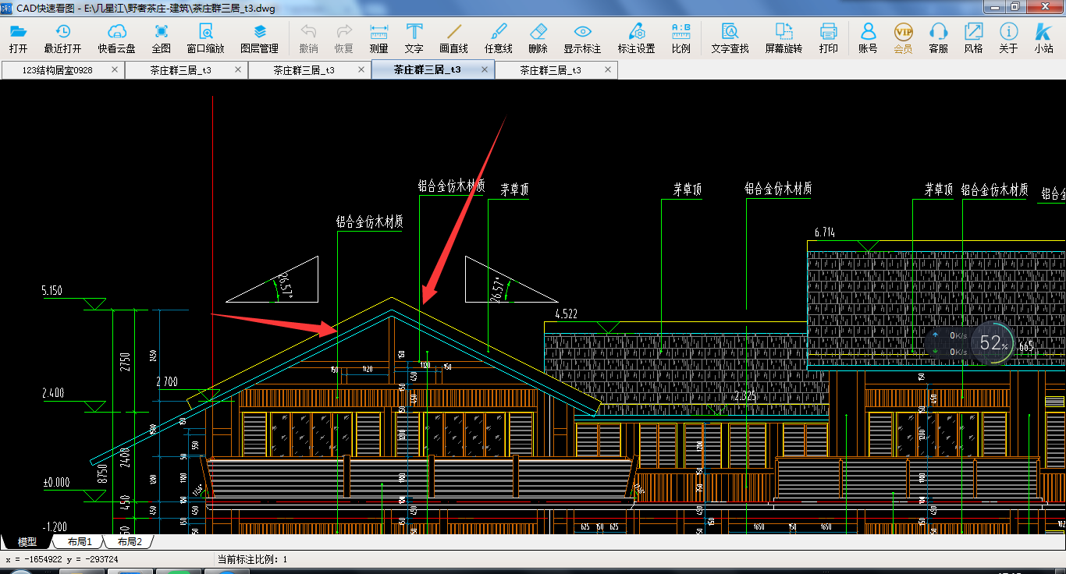This screenshot has width=1066, height=574.
Task: Select the 测量 measure tool
Action: (379, 38)
